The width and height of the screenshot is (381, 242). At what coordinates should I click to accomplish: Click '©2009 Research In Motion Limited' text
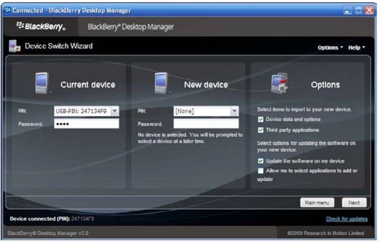click(326, 233)
